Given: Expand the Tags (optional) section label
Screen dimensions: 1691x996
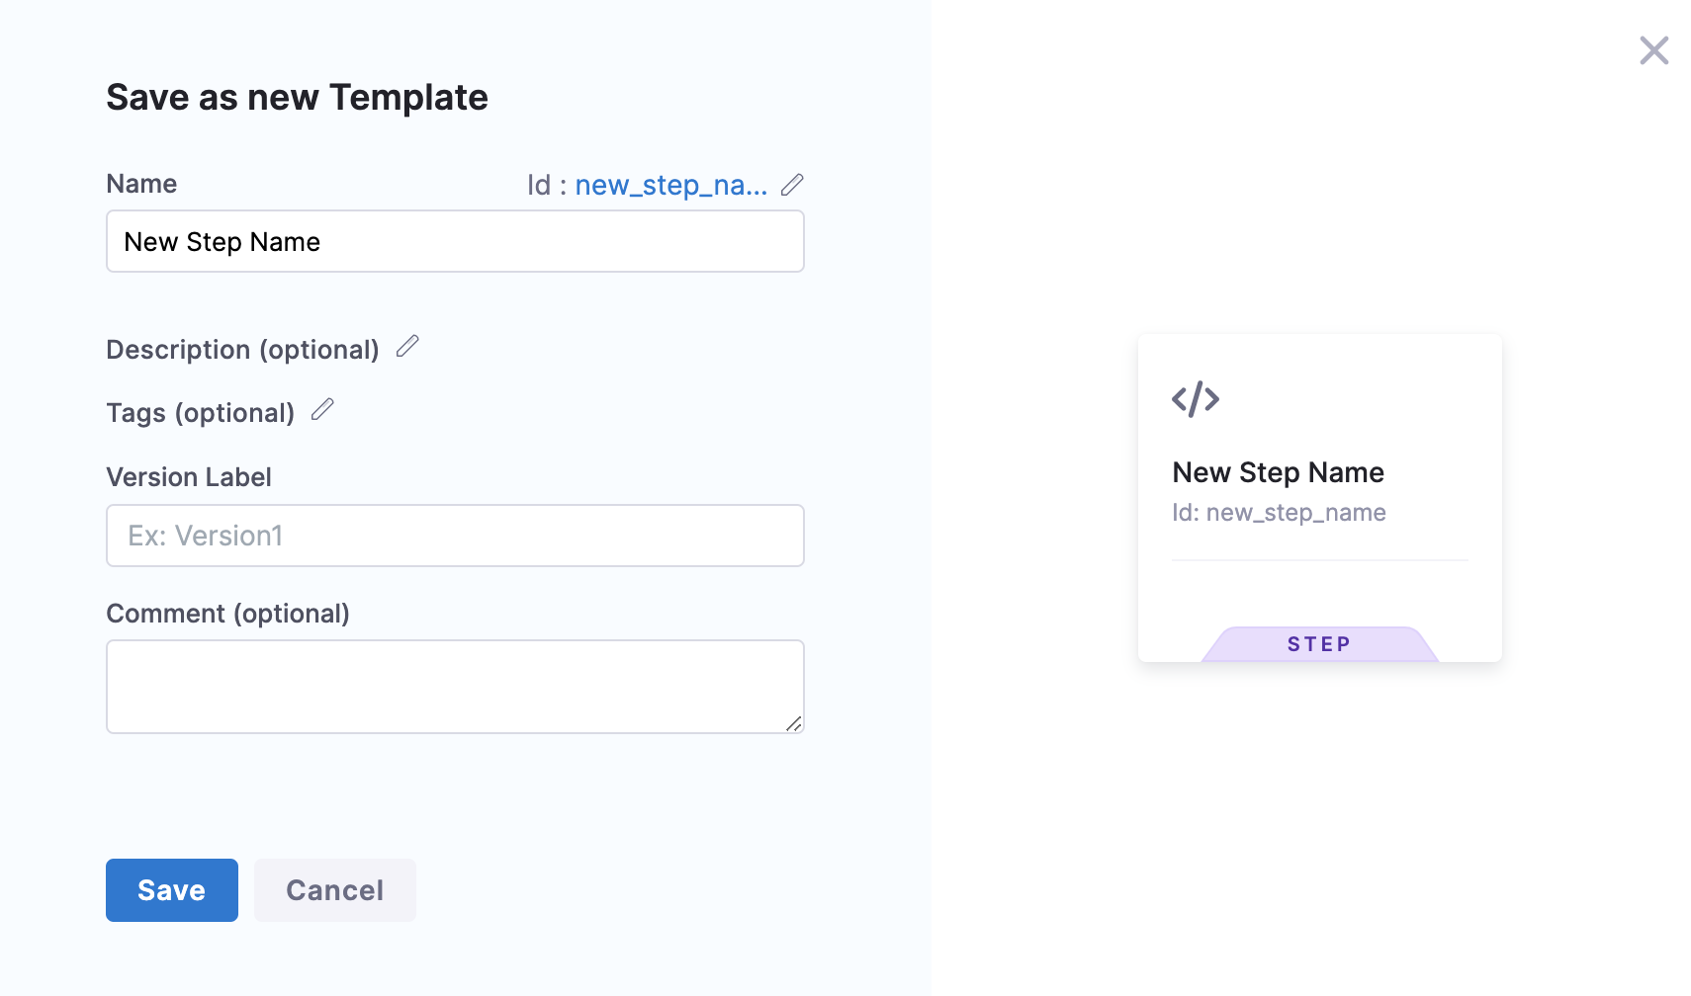Looking at the screenshot, I should [200, 413].
